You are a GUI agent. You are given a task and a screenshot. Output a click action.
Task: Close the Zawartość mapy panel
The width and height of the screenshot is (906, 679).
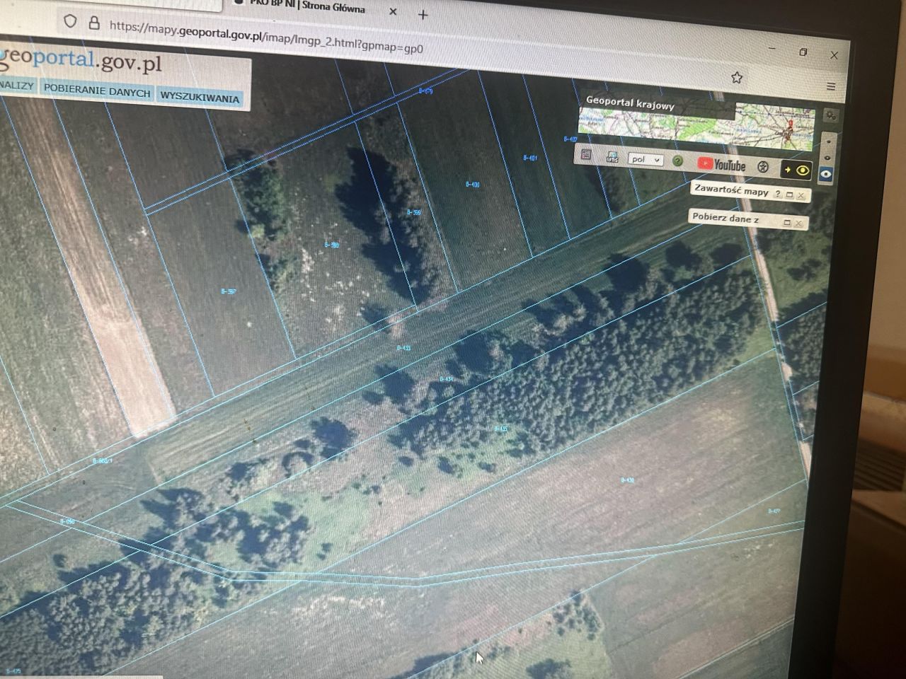tap(801, 195)
